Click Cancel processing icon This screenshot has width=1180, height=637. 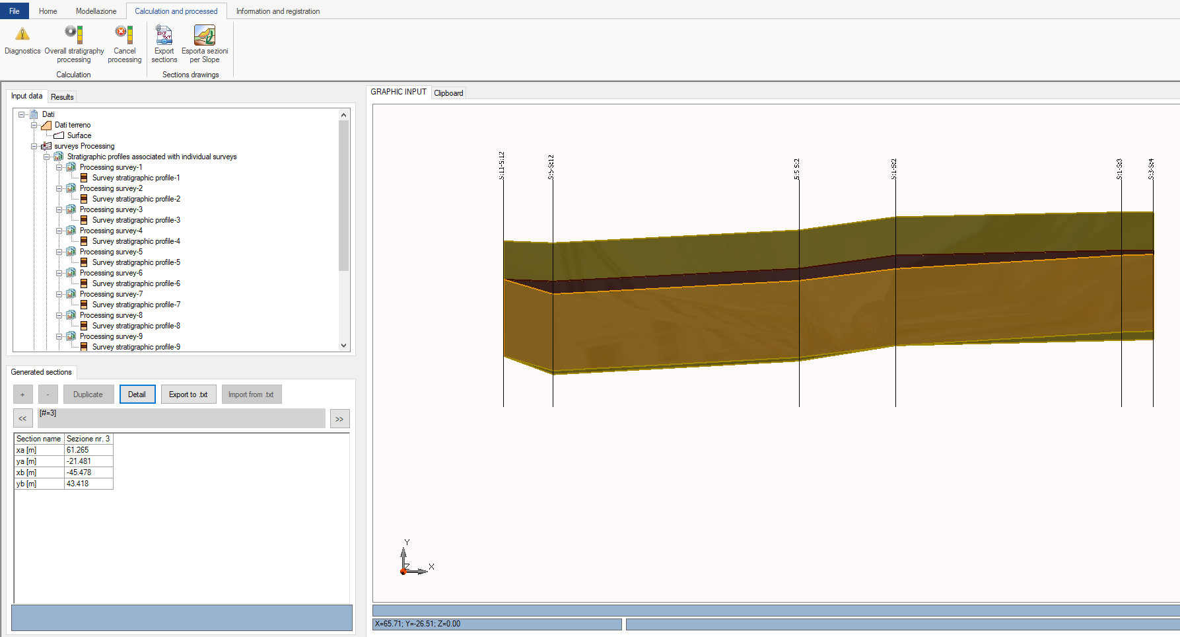point(124,34)
